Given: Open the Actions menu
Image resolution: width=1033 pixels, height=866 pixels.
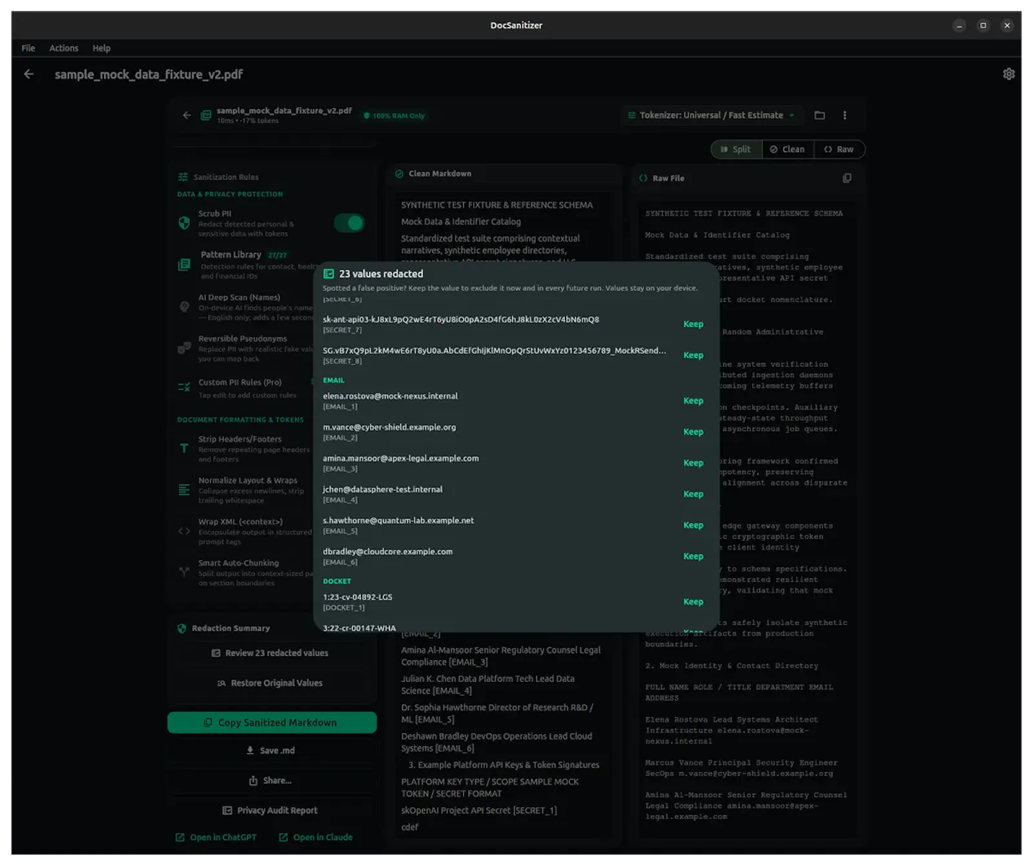Looking at the screenshot, I should coord(64,48).
